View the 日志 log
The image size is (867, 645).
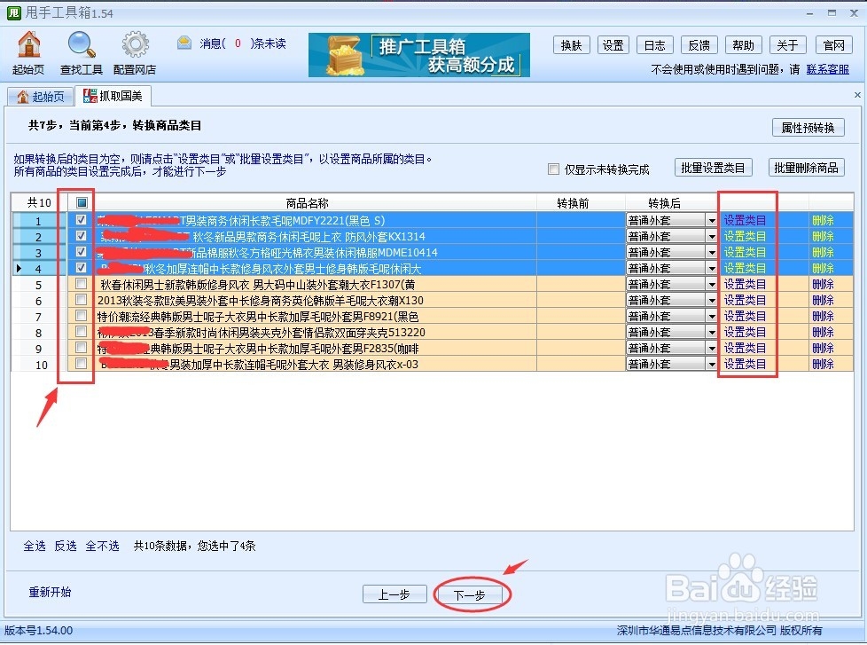click(x=654, y=44)
